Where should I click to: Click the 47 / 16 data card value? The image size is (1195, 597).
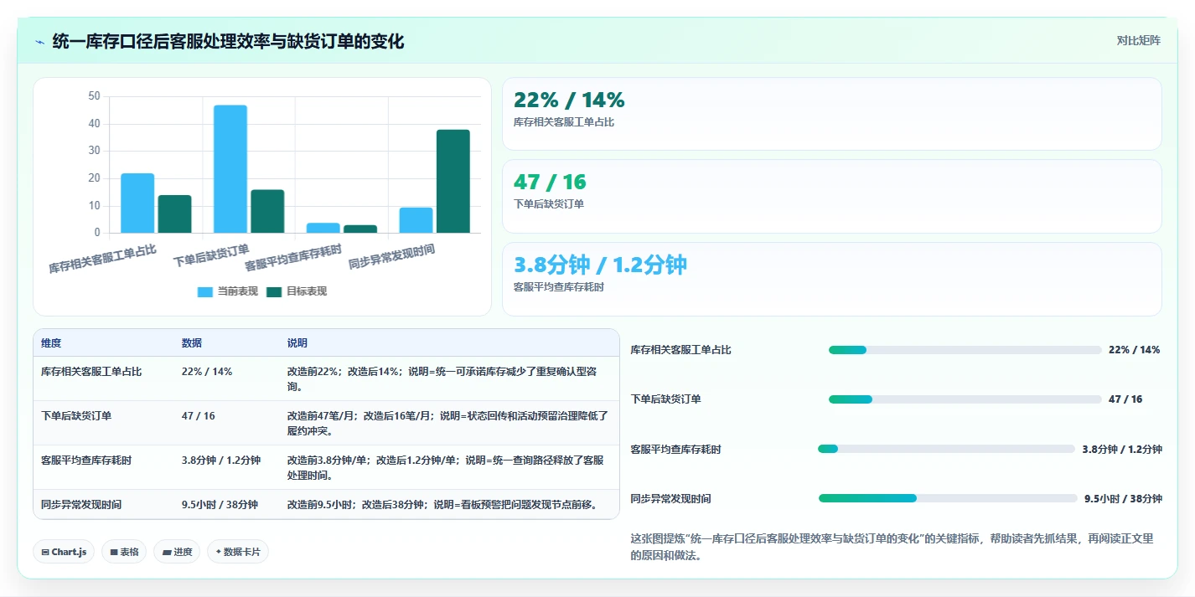(x=550, y=183)
